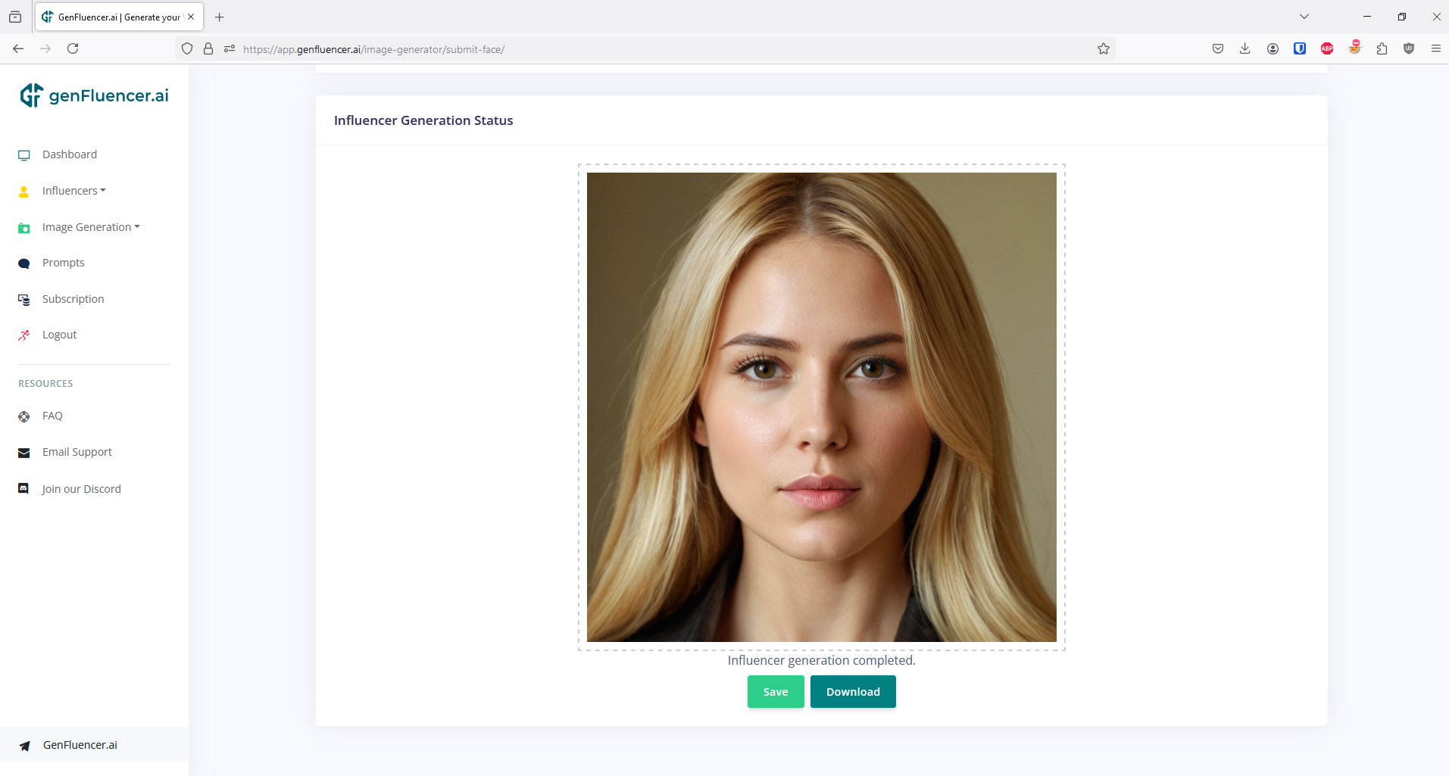The width and height of the screenshot is (1449, 776).
Task: Open the Adblock Plus extension icon
Action: (1327, 48)
